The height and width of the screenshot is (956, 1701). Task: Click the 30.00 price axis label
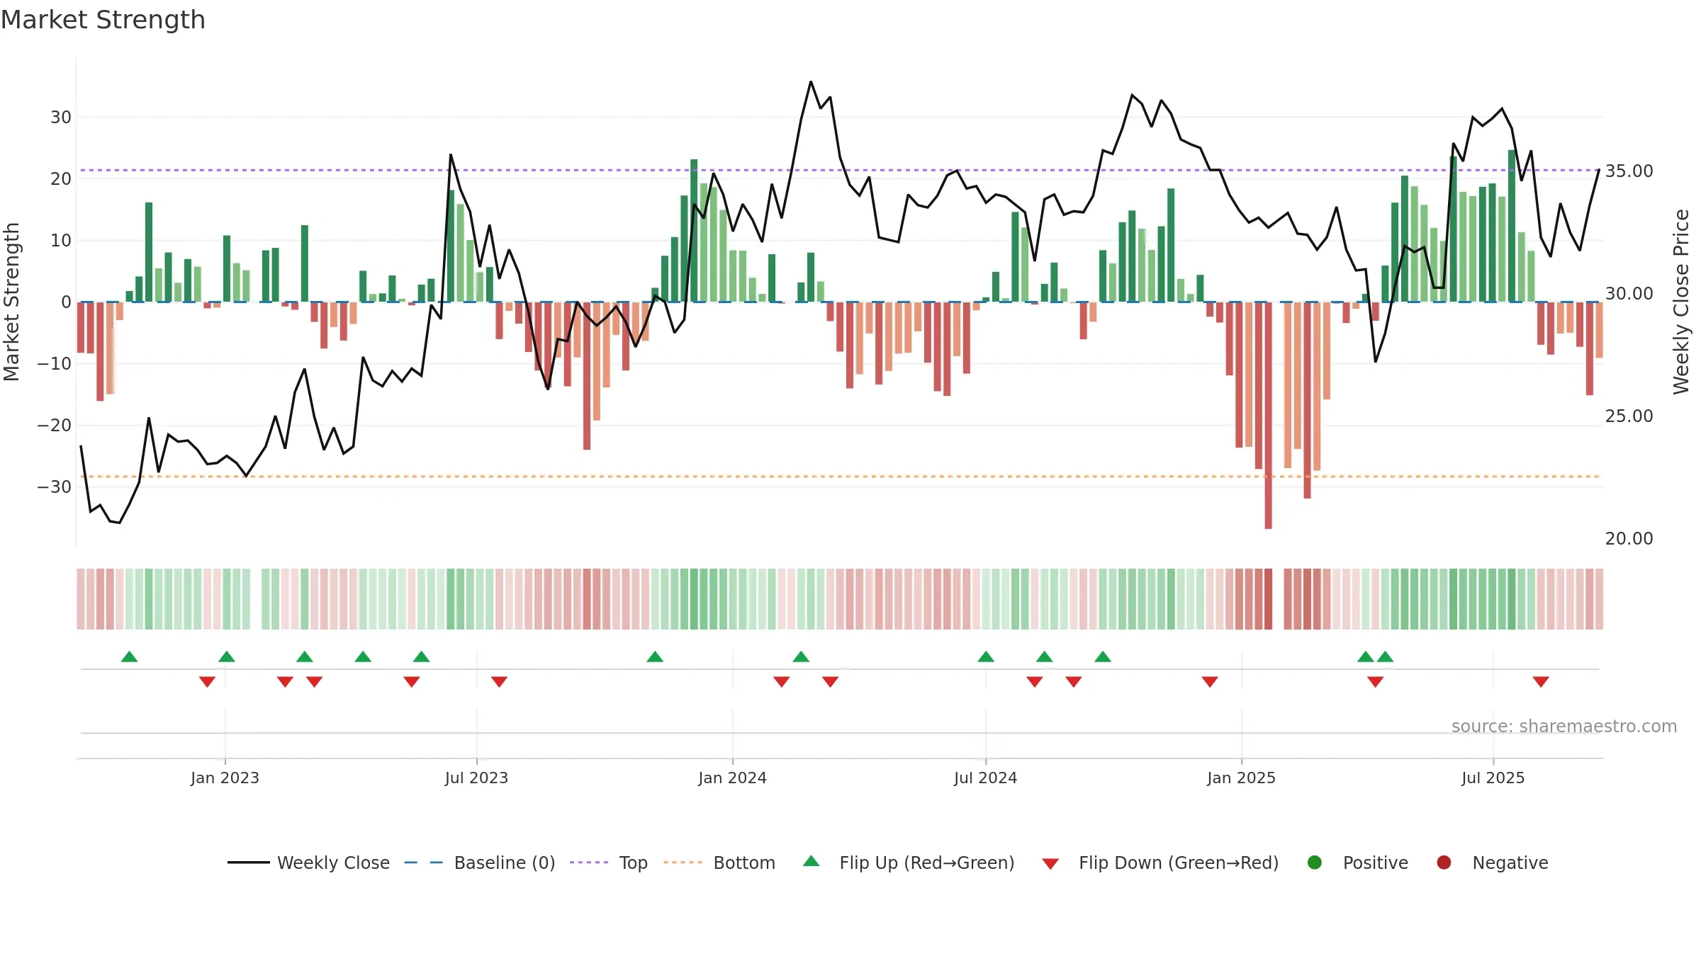1629,293
